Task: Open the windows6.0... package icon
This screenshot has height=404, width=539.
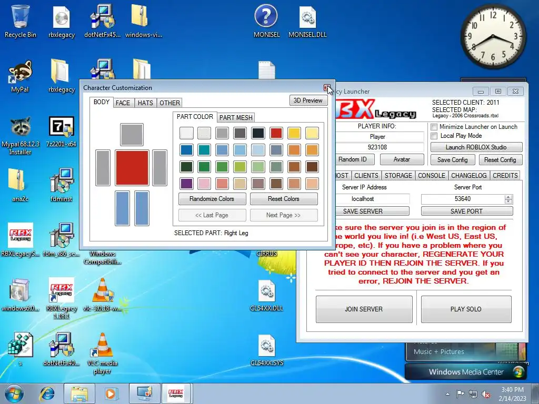Action: pyautogui.click(x=20, y=295)
